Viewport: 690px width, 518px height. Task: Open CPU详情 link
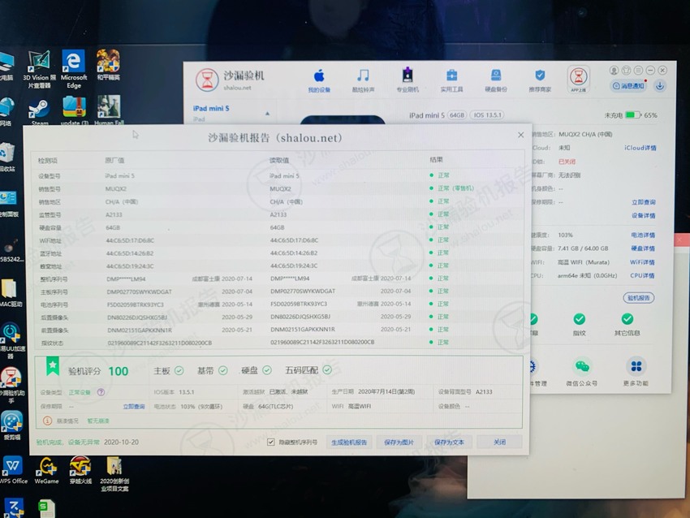click(x=642, y=276)
